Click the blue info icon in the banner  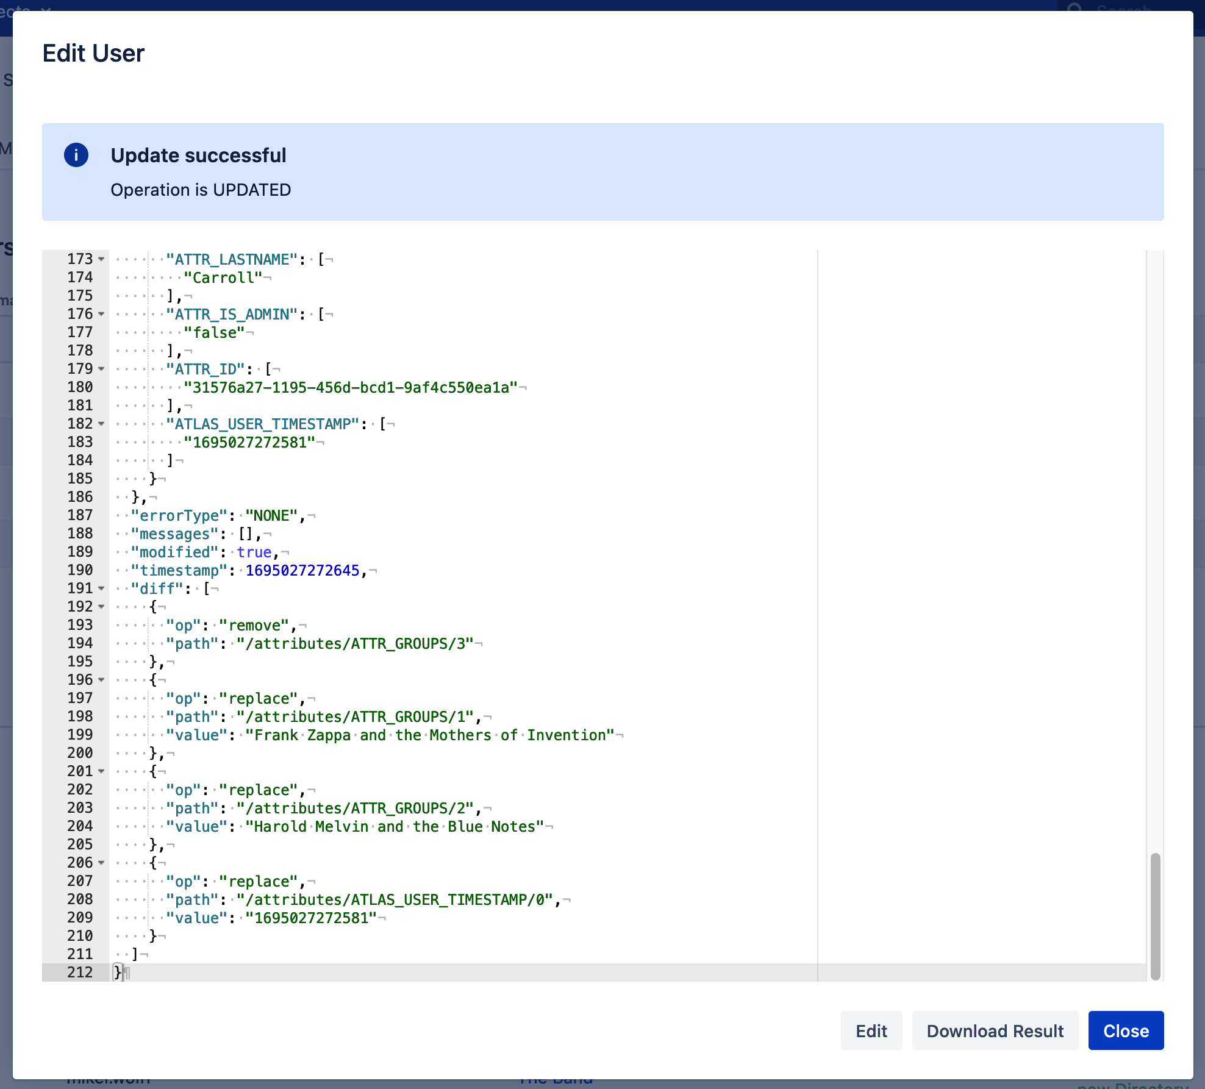coord(76,155)
